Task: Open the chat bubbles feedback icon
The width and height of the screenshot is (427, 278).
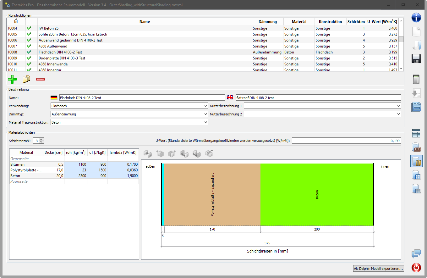Action: click(x=416, y=253)
